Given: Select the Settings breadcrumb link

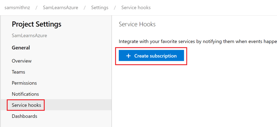Looking at the screenshot, I should pyautogui.click(x=100, y=8).
